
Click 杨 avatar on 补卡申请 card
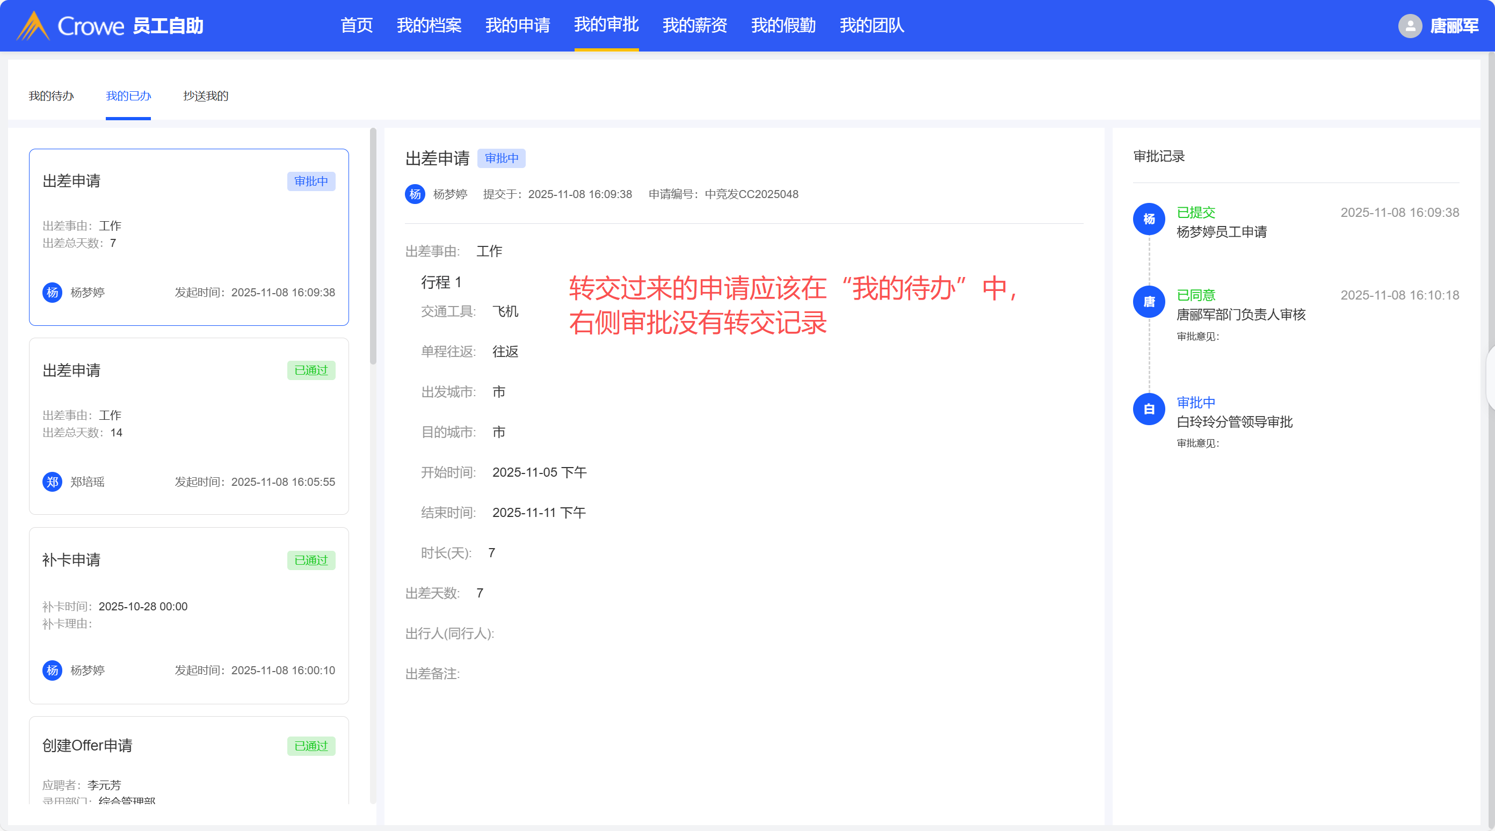click(x=52, y=670)
